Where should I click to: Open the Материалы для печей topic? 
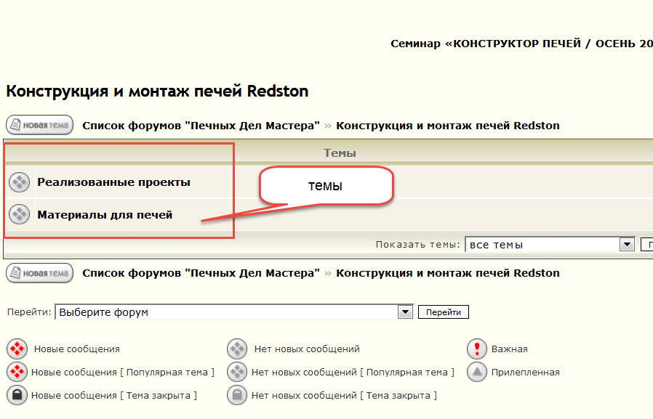(105, 215)
